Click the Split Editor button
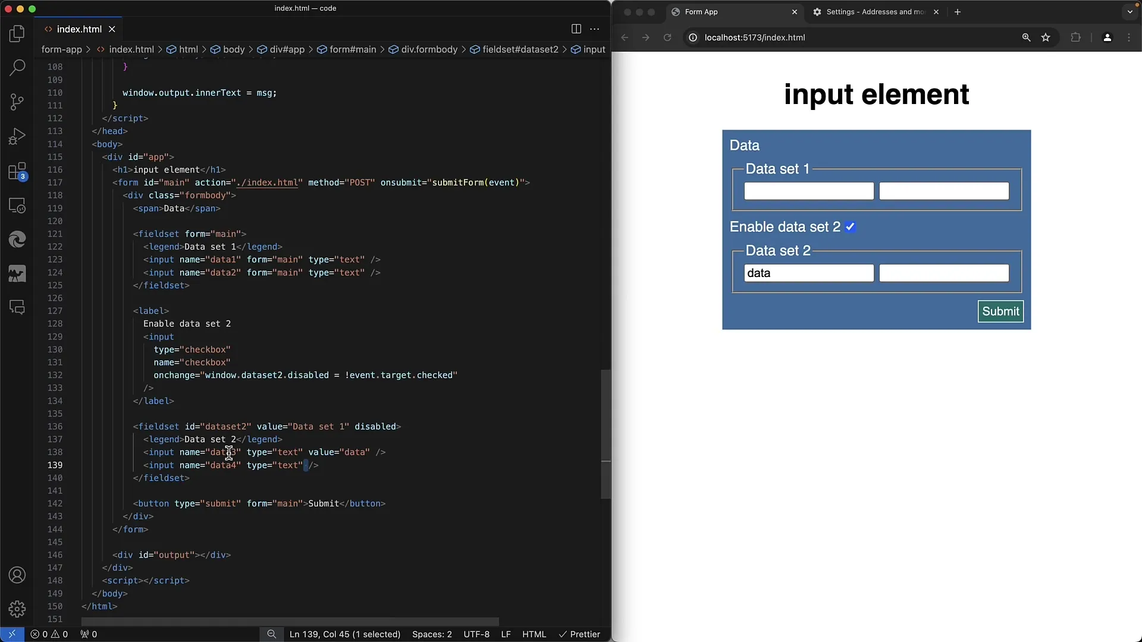 (x=576, y=29)
